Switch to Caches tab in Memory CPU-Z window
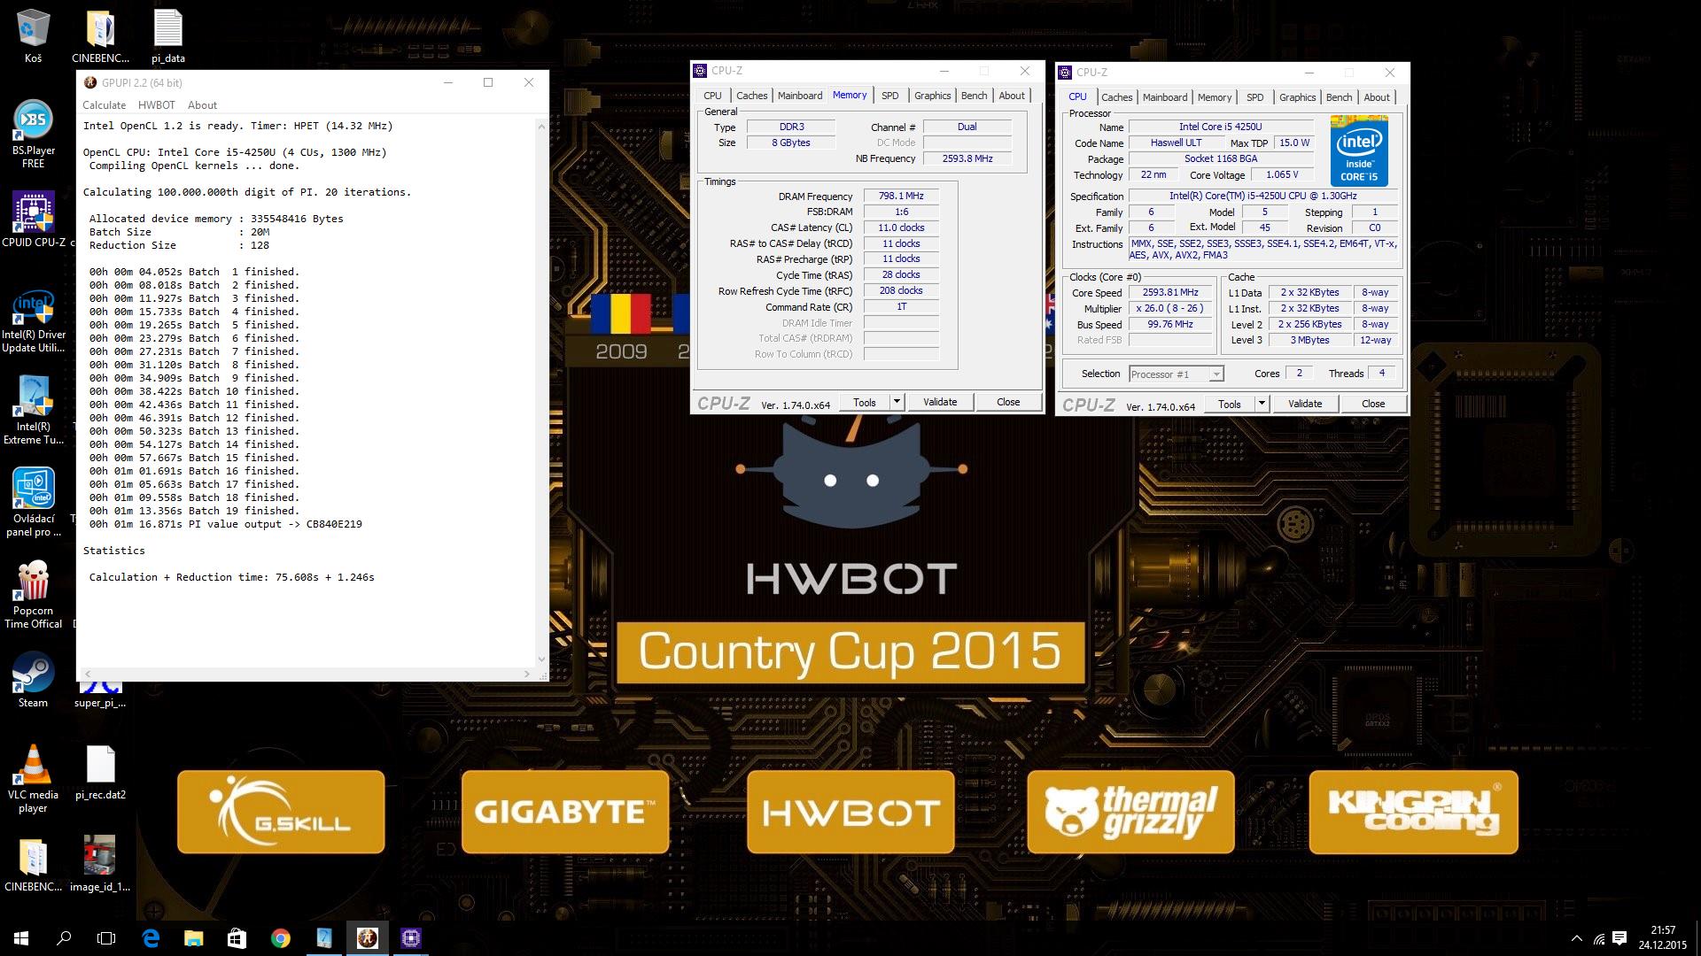The height and width of the screenshot is (956, 1701). tap(751, 96)
